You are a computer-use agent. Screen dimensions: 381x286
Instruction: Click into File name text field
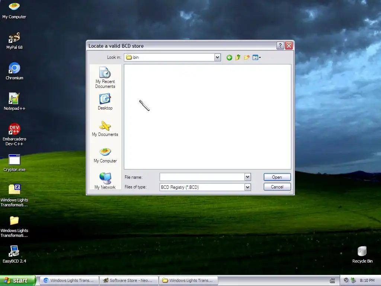pos(202,177)
